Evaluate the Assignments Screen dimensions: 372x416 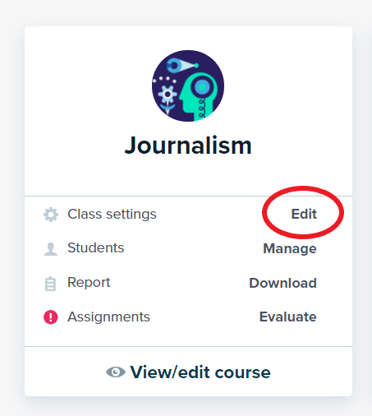287,317
